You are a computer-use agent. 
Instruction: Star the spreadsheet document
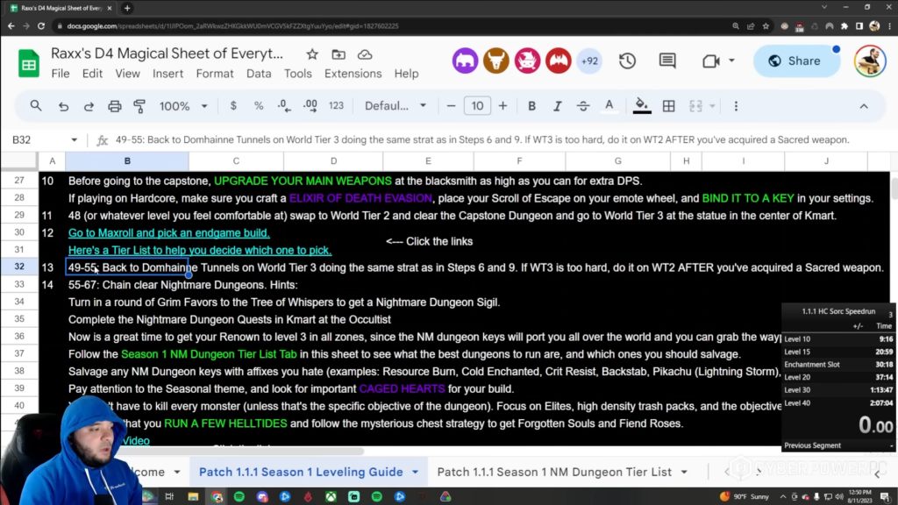click(312, 54)
